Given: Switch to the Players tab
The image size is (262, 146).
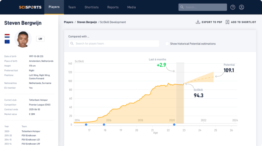Looking at the screenshot, I should tap(54, 7).
